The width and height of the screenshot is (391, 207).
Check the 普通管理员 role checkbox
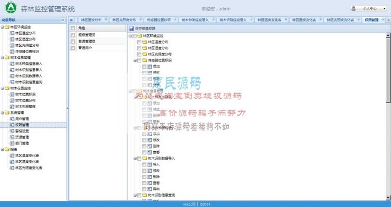73,41
